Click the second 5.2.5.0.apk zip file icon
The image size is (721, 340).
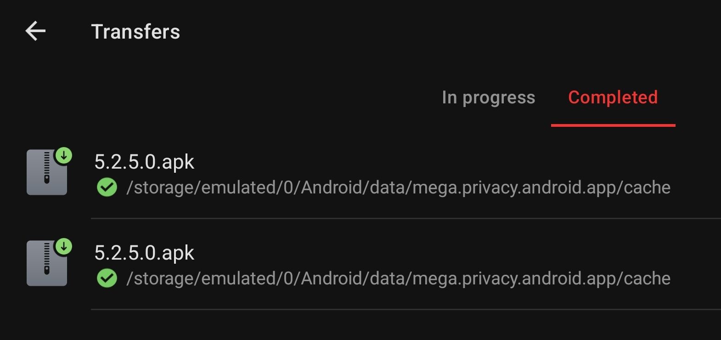tap(47, 263)
